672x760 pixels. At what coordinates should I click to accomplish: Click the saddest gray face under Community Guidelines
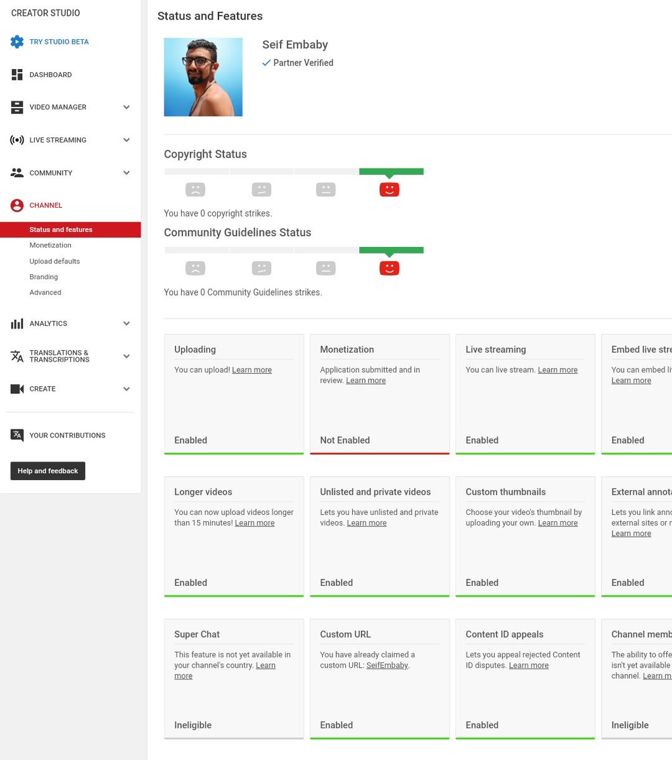196,269
